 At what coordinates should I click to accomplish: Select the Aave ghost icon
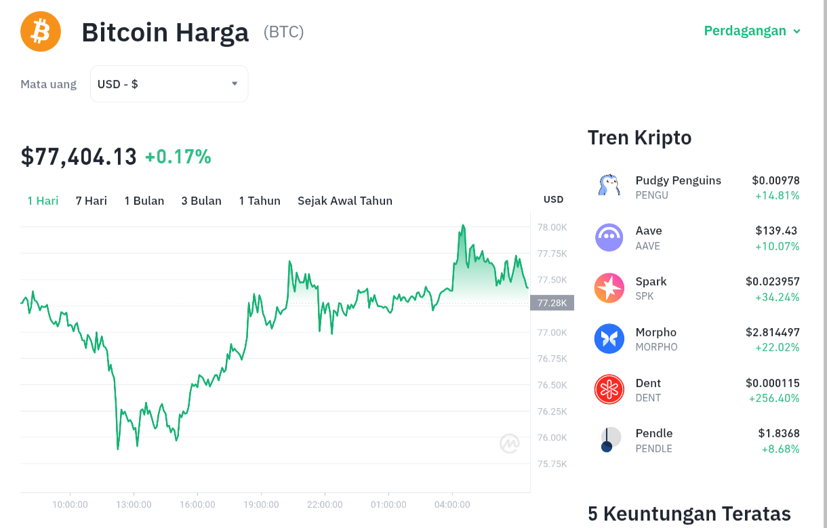609,238
